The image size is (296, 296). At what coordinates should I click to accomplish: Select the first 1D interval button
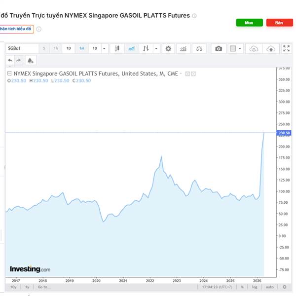pyautogui.click(x=69, y=48)
